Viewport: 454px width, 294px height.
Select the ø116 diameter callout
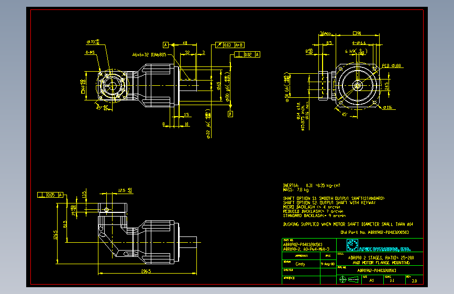click(387, 107)
